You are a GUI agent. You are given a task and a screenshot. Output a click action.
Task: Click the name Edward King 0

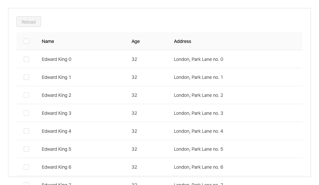pos(56,59)
